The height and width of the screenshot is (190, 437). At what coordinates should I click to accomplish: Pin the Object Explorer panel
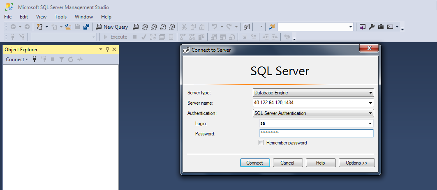click(x=108, y=49)
